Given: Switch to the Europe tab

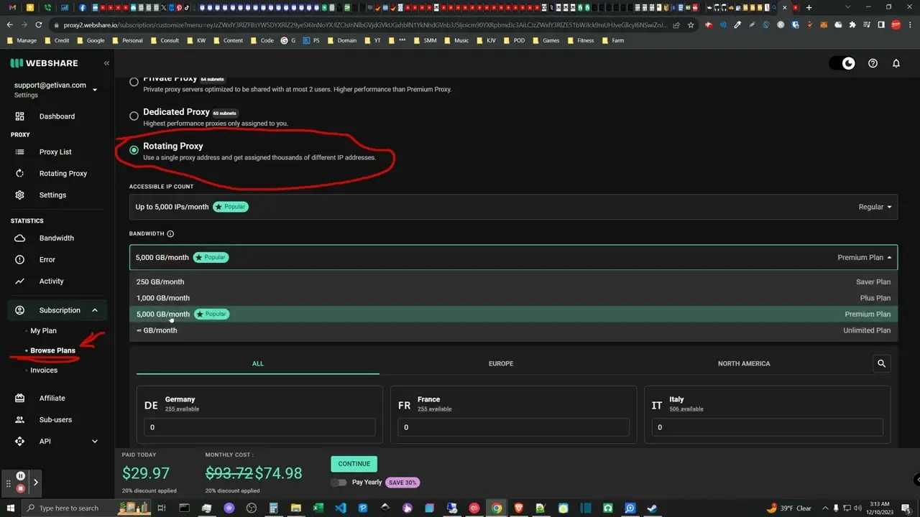Looking at the screenshot, I should [x=501, y=364].
